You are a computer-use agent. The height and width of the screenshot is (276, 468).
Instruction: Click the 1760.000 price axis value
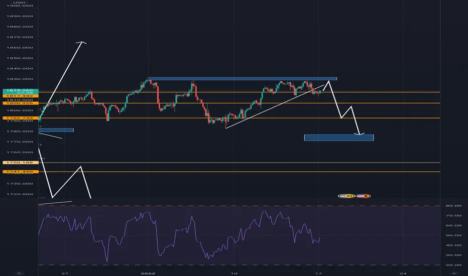point(20,153)
